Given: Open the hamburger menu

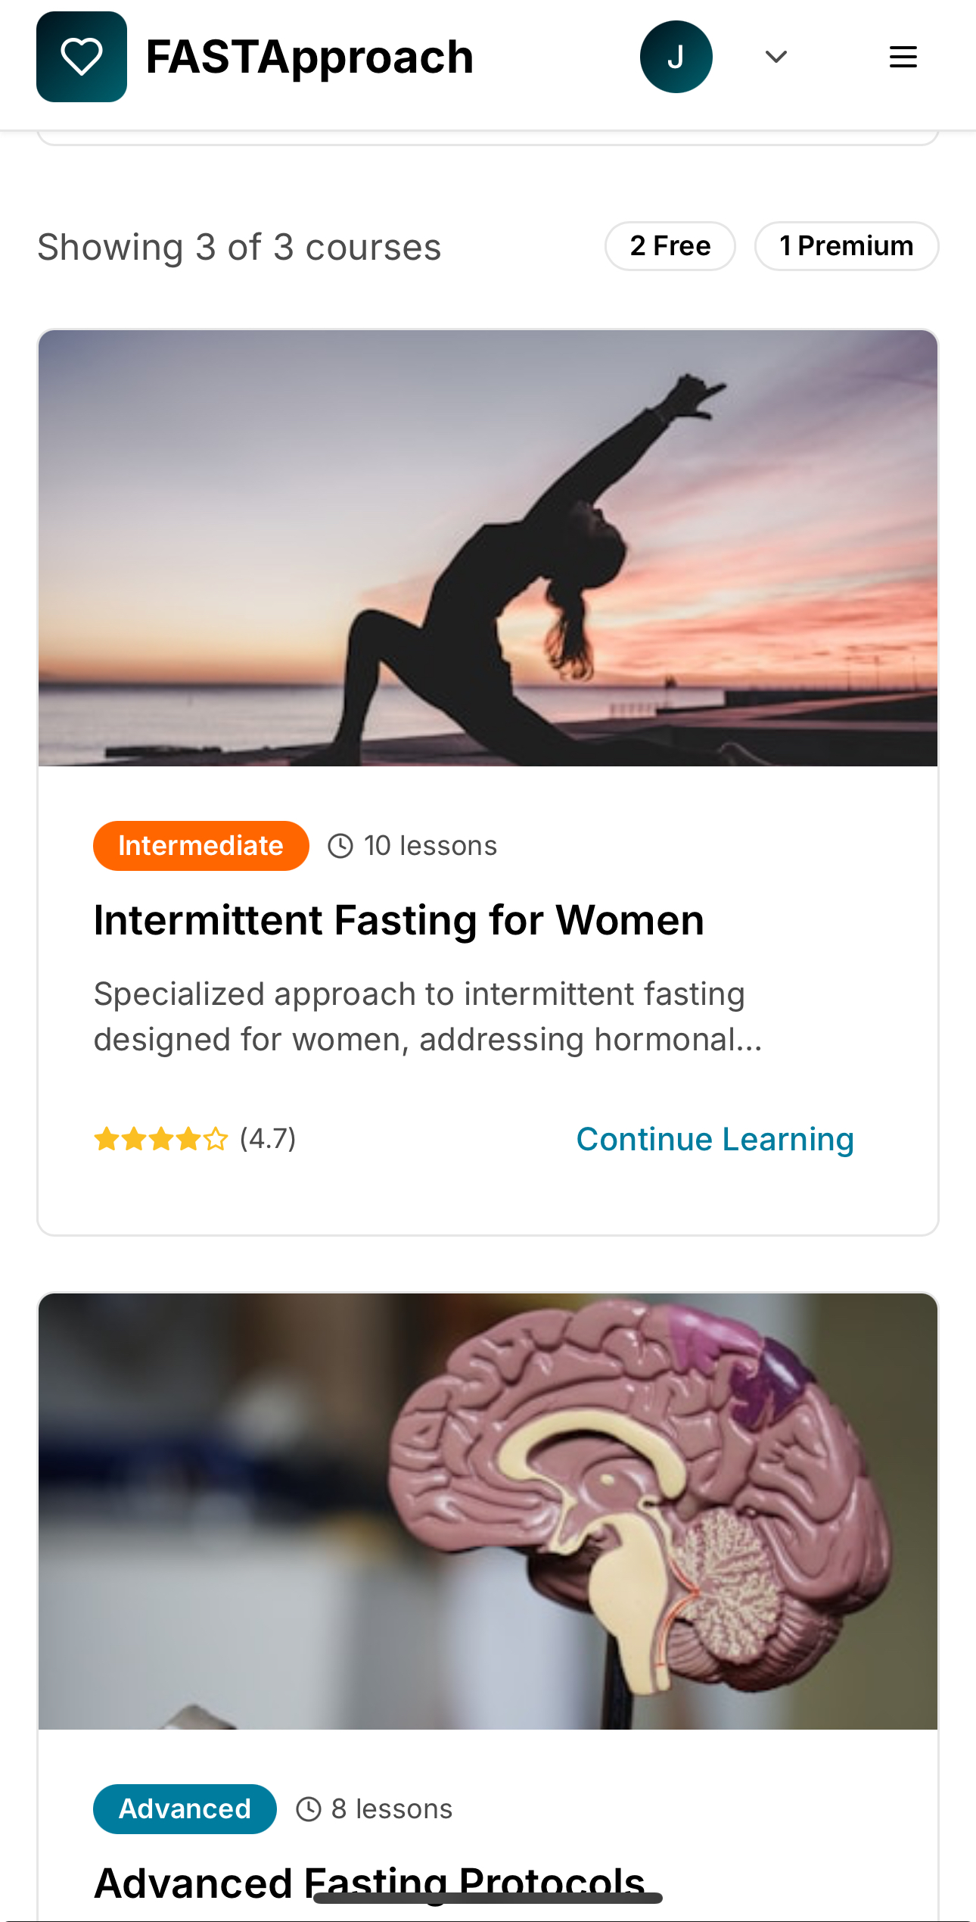Looking at the screenshot, I should point(903,57).
